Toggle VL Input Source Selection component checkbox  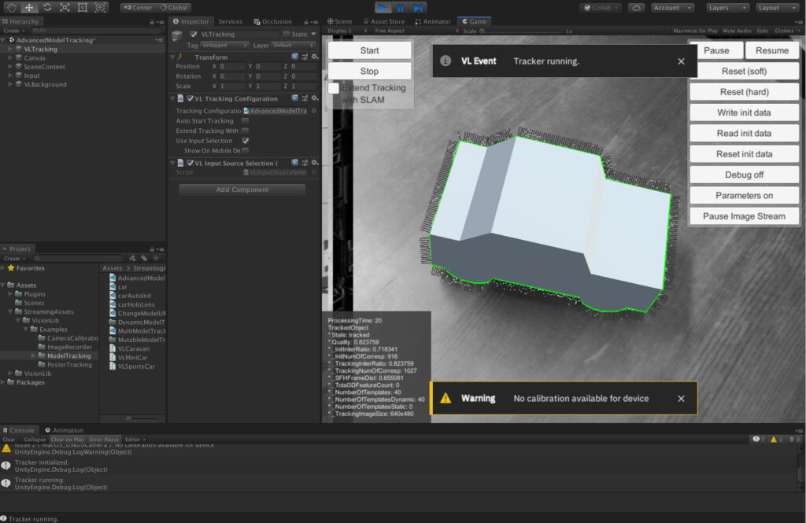[190, 164]
